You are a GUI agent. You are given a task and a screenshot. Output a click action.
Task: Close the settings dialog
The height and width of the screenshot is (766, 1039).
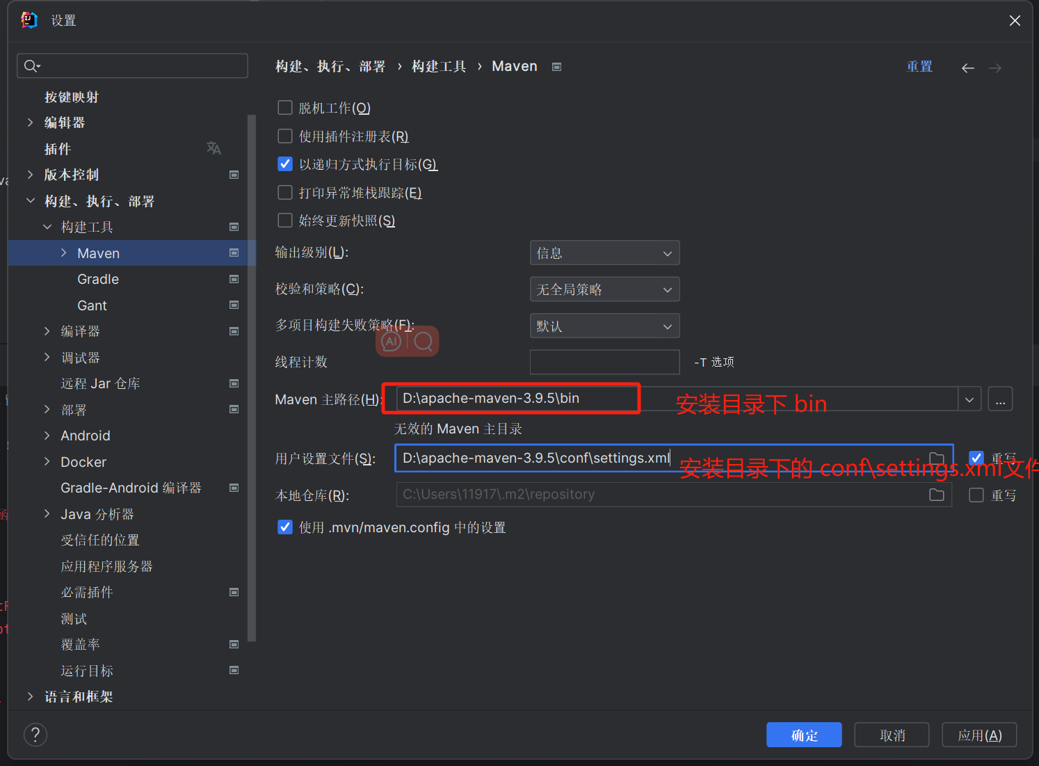click(x=1015, y=21)
